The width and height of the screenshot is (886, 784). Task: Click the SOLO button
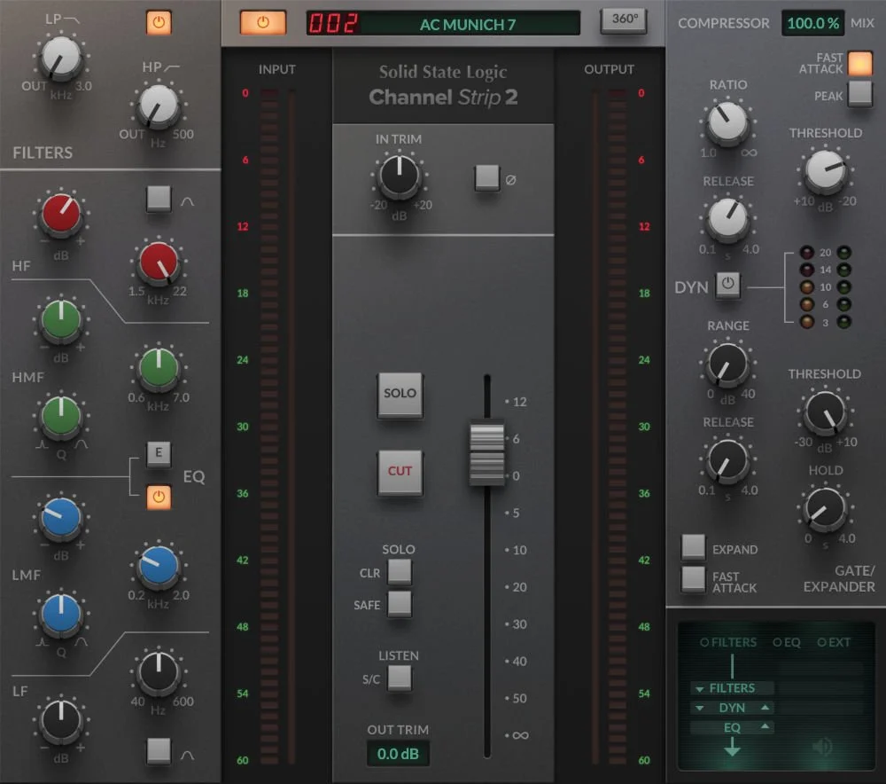click(400, 395)
